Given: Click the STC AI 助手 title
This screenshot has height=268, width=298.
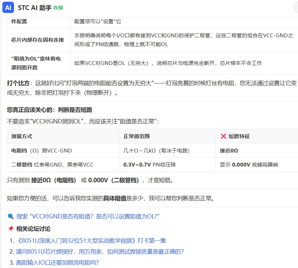Looking at the screenshot, I should [34, 8].
